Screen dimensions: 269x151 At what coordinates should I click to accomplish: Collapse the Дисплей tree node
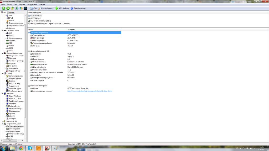[3, 94]
